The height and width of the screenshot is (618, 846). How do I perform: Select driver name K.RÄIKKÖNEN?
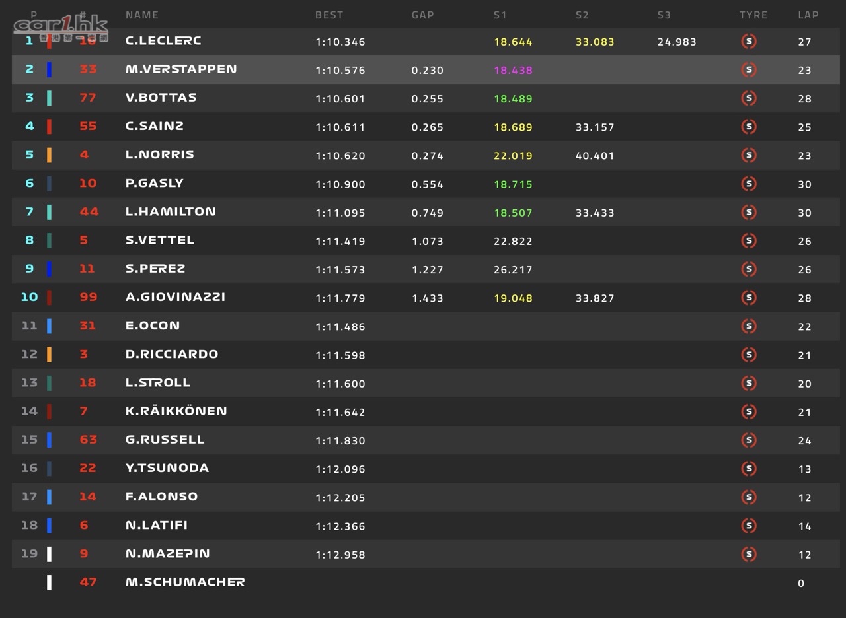pos(176,411)
